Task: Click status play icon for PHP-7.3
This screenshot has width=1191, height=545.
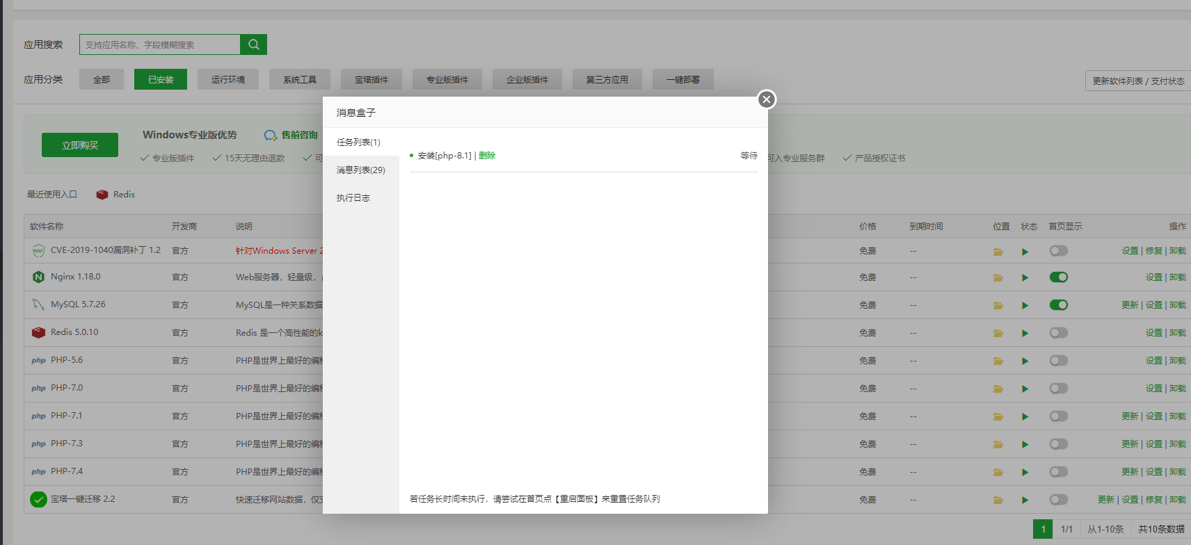Action: 1025,444
